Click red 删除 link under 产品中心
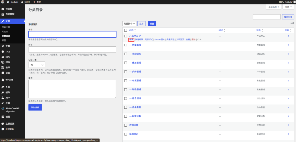Screen dimensions: 296x142 [x=193, y=40]
